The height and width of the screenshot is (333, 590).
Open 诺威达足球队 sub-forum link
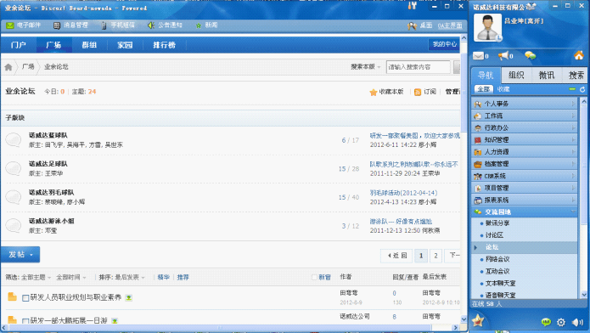click(x=48, y=164)
